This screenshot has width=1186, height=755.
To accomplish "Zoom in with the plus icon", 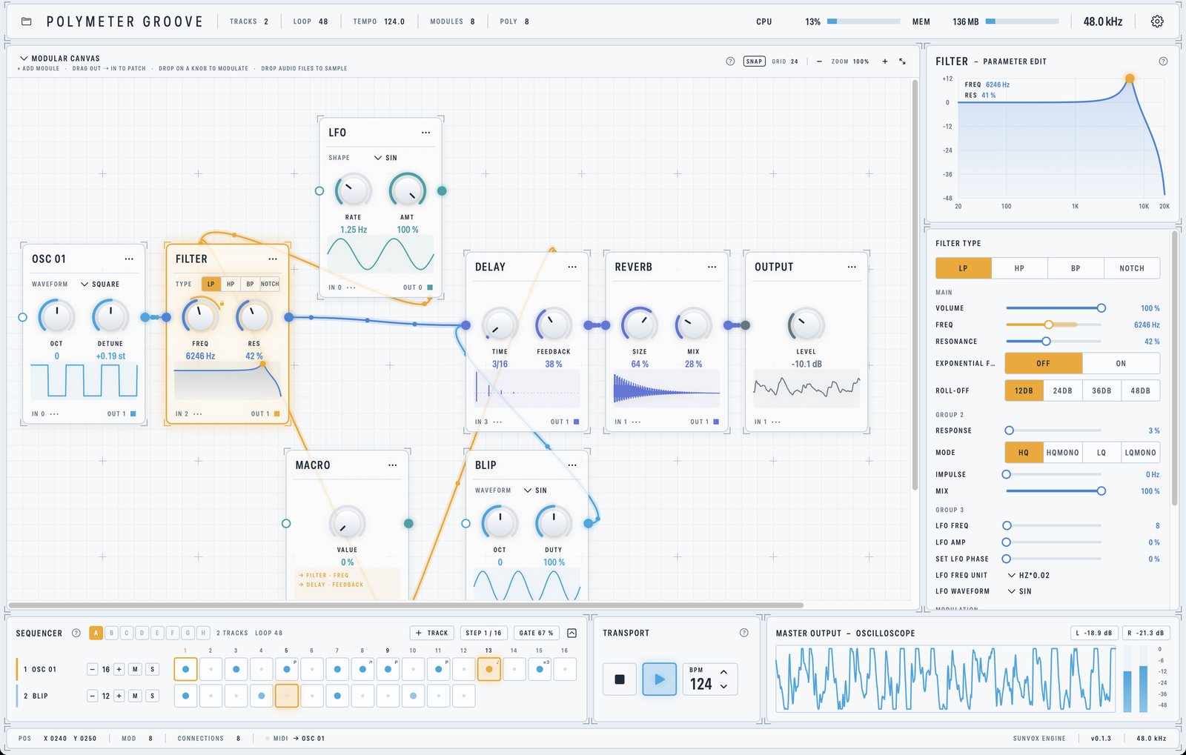I will pos(884,61).
